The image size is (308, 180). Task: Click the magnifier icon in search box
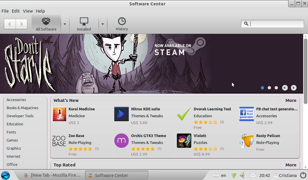pos(246,24)
